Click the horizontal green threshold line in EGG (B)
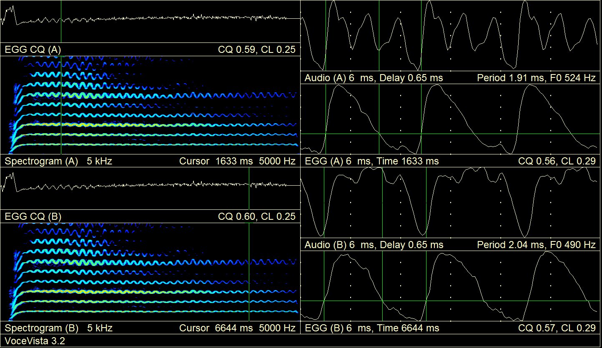This screenshot has height=348, width=602. (x=450, y=301)
